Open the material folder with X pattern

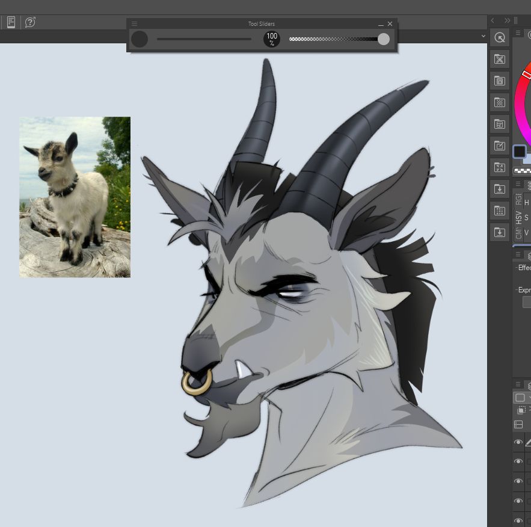click(x=500, y=60)
